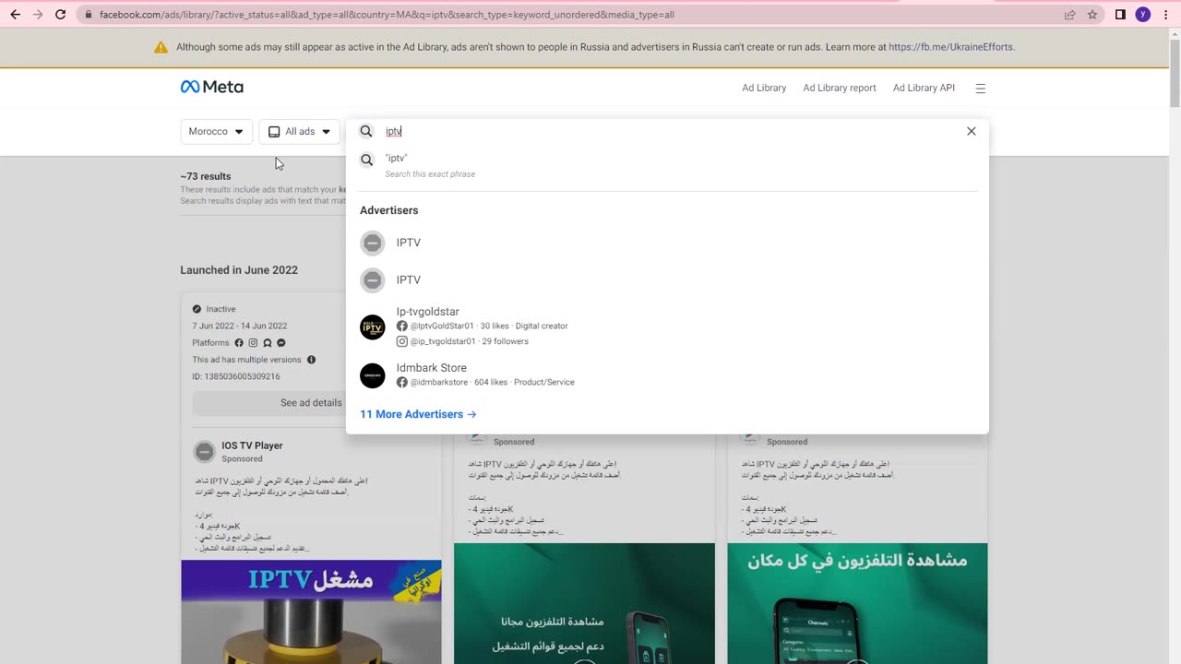Click the @idmbarkstore handle text
Image resolution: width=1181 pixels, height=664 pixels.
439,382
